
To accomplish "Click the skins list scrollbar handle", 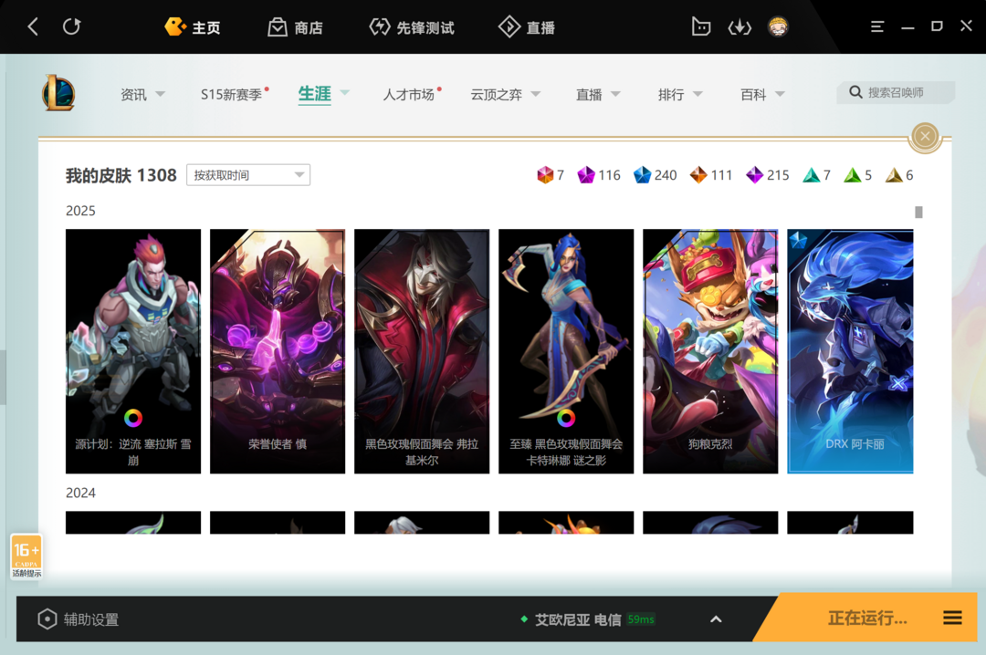I will pos(918,213).
